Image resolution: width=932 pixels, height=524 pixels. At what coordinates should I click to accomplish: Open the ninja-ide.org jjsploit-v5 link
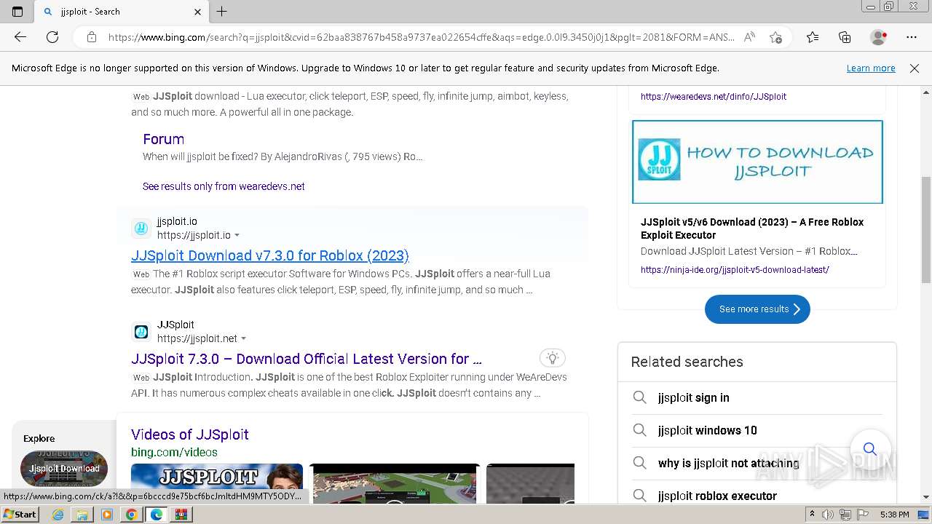[735, 269]
